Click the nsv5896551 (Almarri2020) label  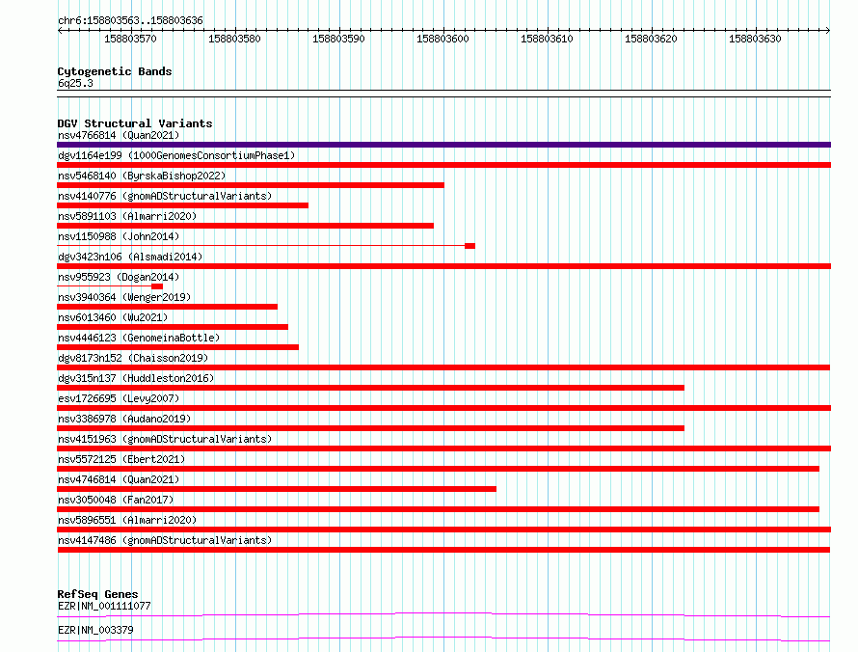point(127,520)
